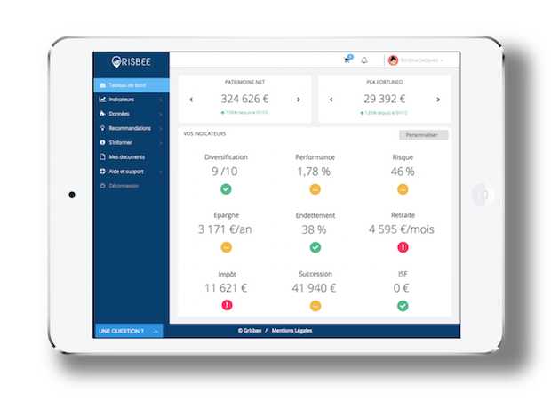Click the green check under ISF

click(403, 306)
